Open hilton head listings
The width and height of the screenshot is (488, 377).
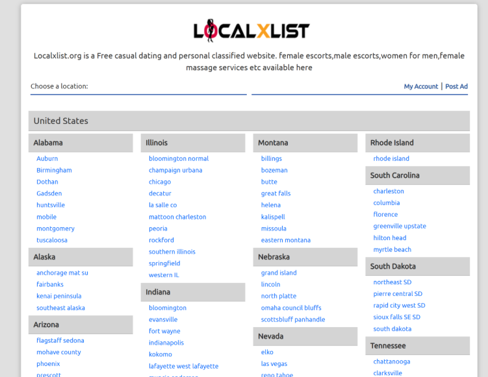(x=390, y=238)
